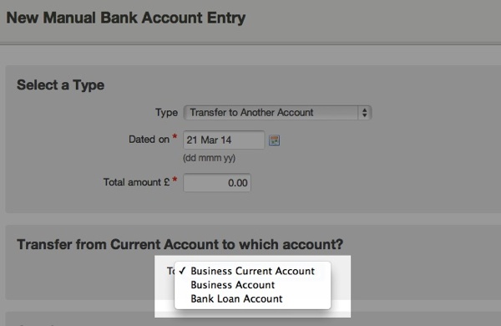Open the Transfer to Another Account dropdown
501x326 pixels.
(x=277, y=113)
